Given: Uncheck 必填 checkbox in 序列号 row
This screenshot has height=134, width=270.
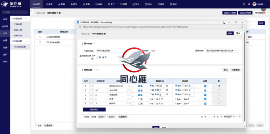Looking at the screenshot, I should (x=205, y=104).
